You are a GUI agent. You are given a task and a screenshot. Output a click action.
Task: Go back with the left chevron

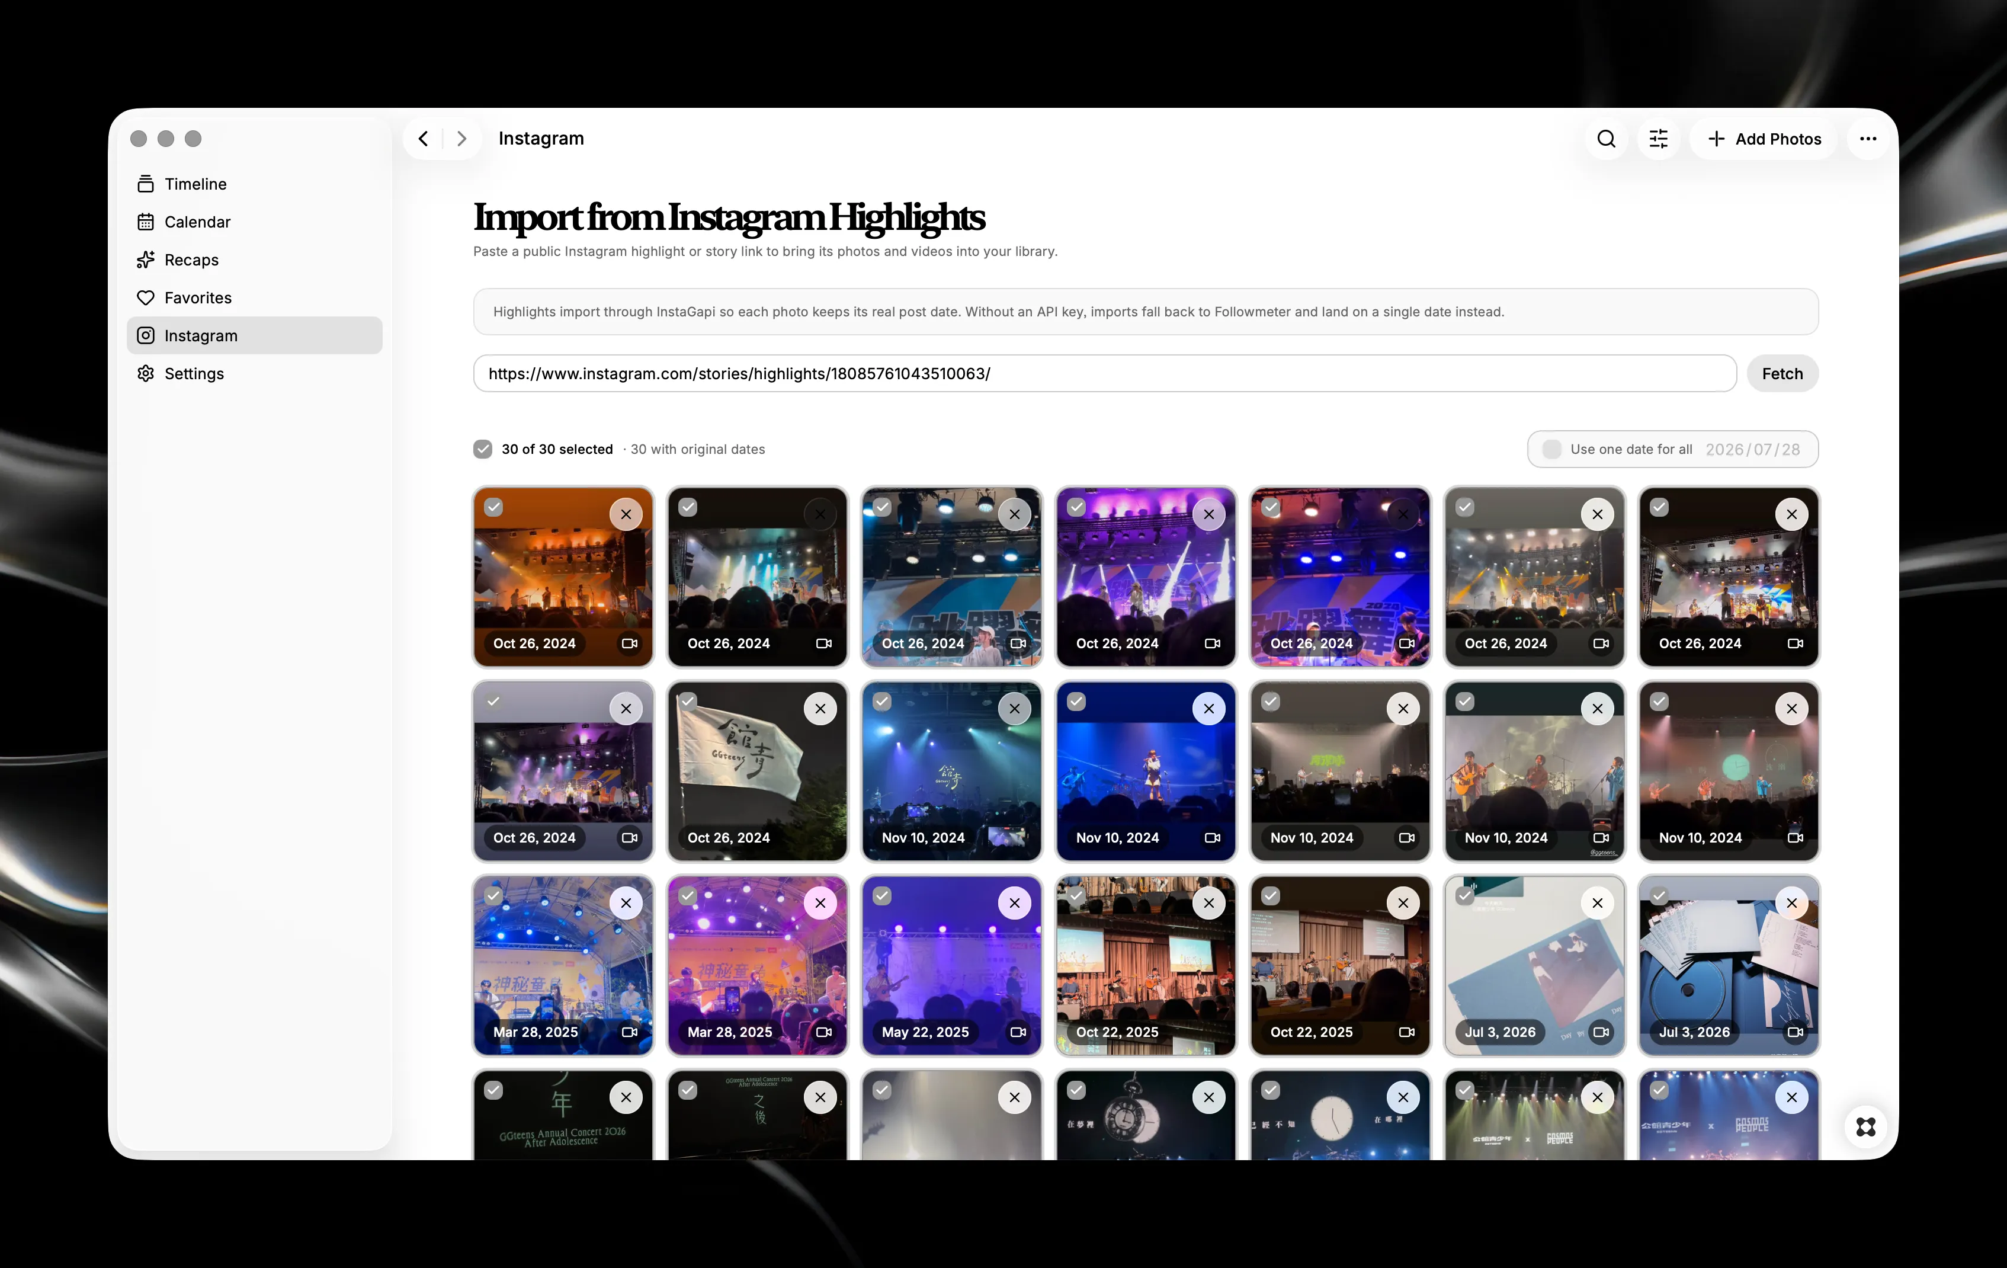(424, 139)
